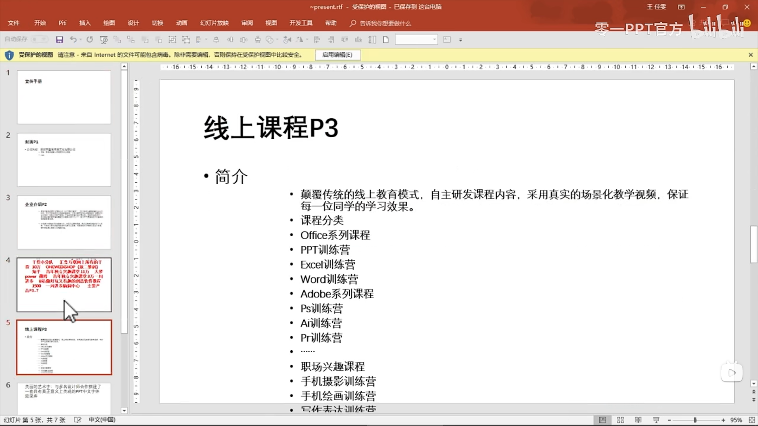Open the 视图 tab
758x426 pixels.
point(271,23)
